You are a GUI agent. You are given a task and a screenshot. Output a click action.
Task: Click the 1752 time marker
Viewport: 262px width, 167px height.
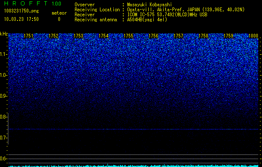53,36
